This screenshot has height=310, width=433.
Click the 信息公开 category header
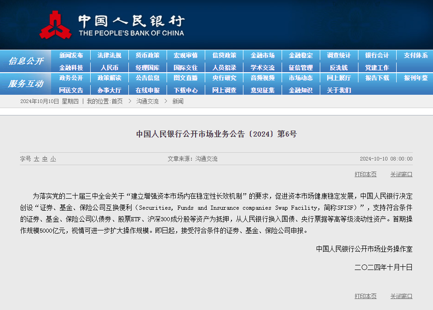(x=26, y=61)
